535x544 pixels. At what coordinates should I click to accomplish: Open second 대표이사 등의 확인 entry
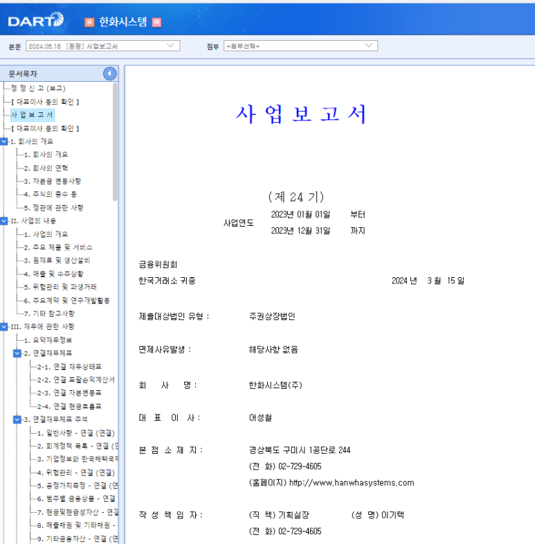(x=45, y=128)
